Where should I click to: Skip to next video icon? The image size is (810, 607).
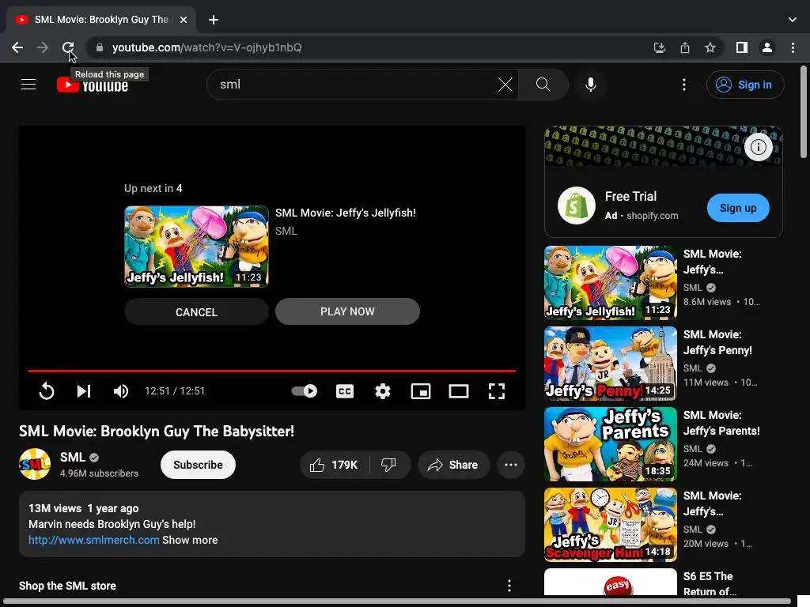(84, 390)
